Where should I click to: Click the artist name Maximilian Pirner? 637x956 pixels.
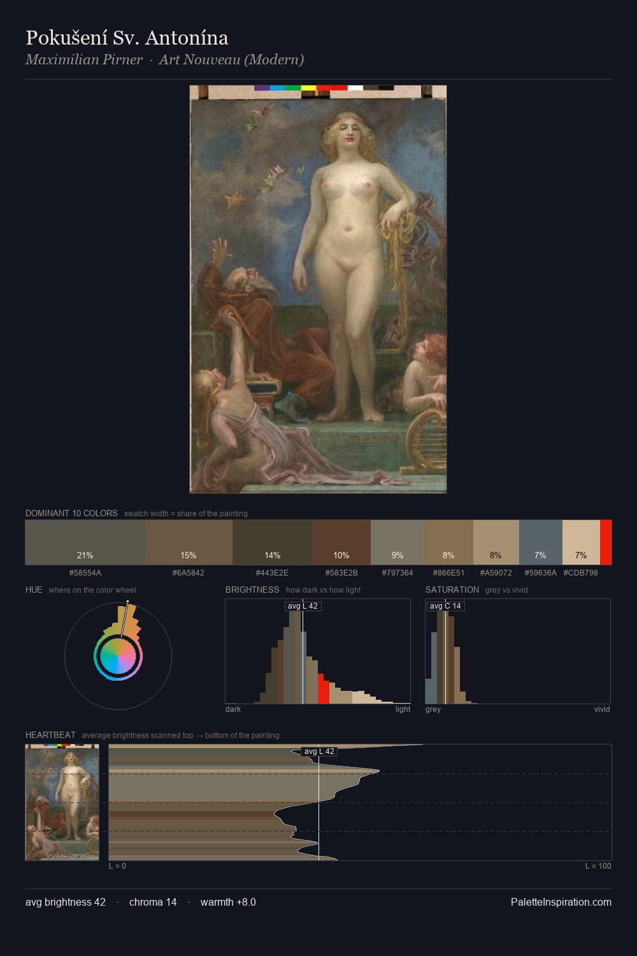coord(84,59)
